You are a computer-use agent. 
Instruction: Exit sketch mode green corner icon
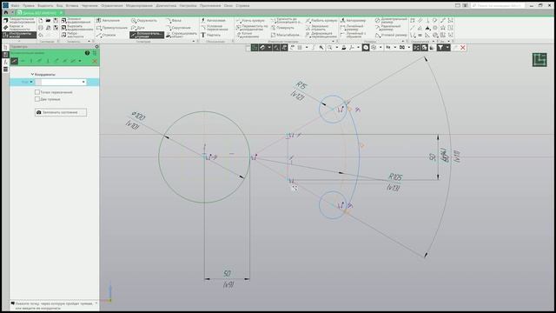(539, 60)
